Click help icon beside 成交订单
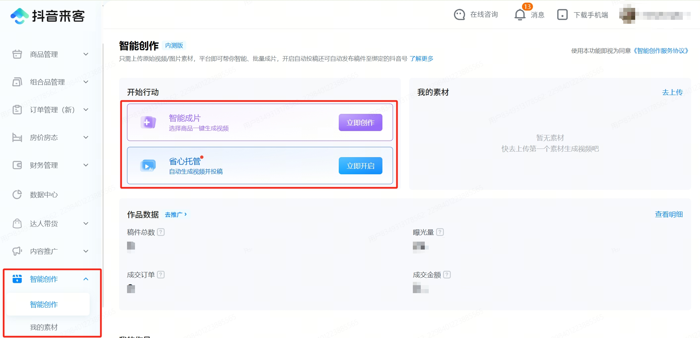Viewport: 700px width, 338px height. coord(161,275)
